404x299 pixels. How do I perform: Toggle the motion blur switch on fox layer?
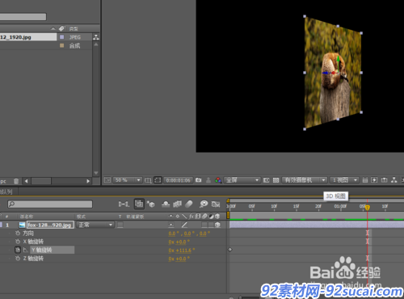[204, 225]
